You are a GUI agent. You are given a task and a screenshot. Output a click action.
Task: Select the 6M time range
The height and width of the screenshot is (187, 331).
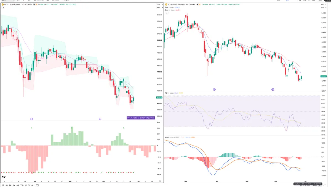pos(18,185)
